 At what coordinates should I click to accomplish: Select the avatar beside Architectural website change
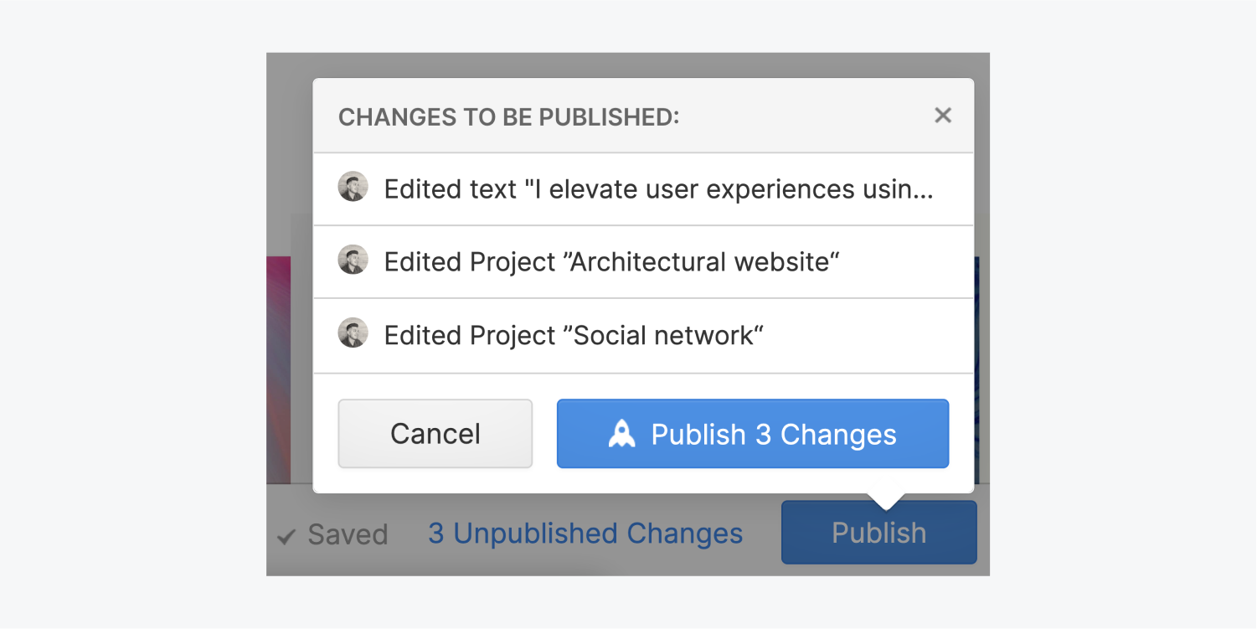click(353, 260)
